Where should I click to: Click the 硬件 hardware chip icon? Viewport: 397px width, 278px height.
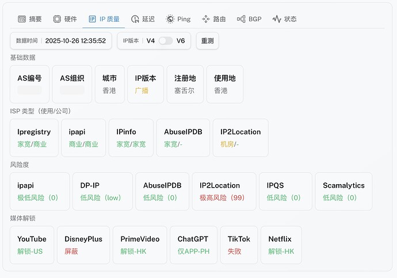click(x=57, y=19)
